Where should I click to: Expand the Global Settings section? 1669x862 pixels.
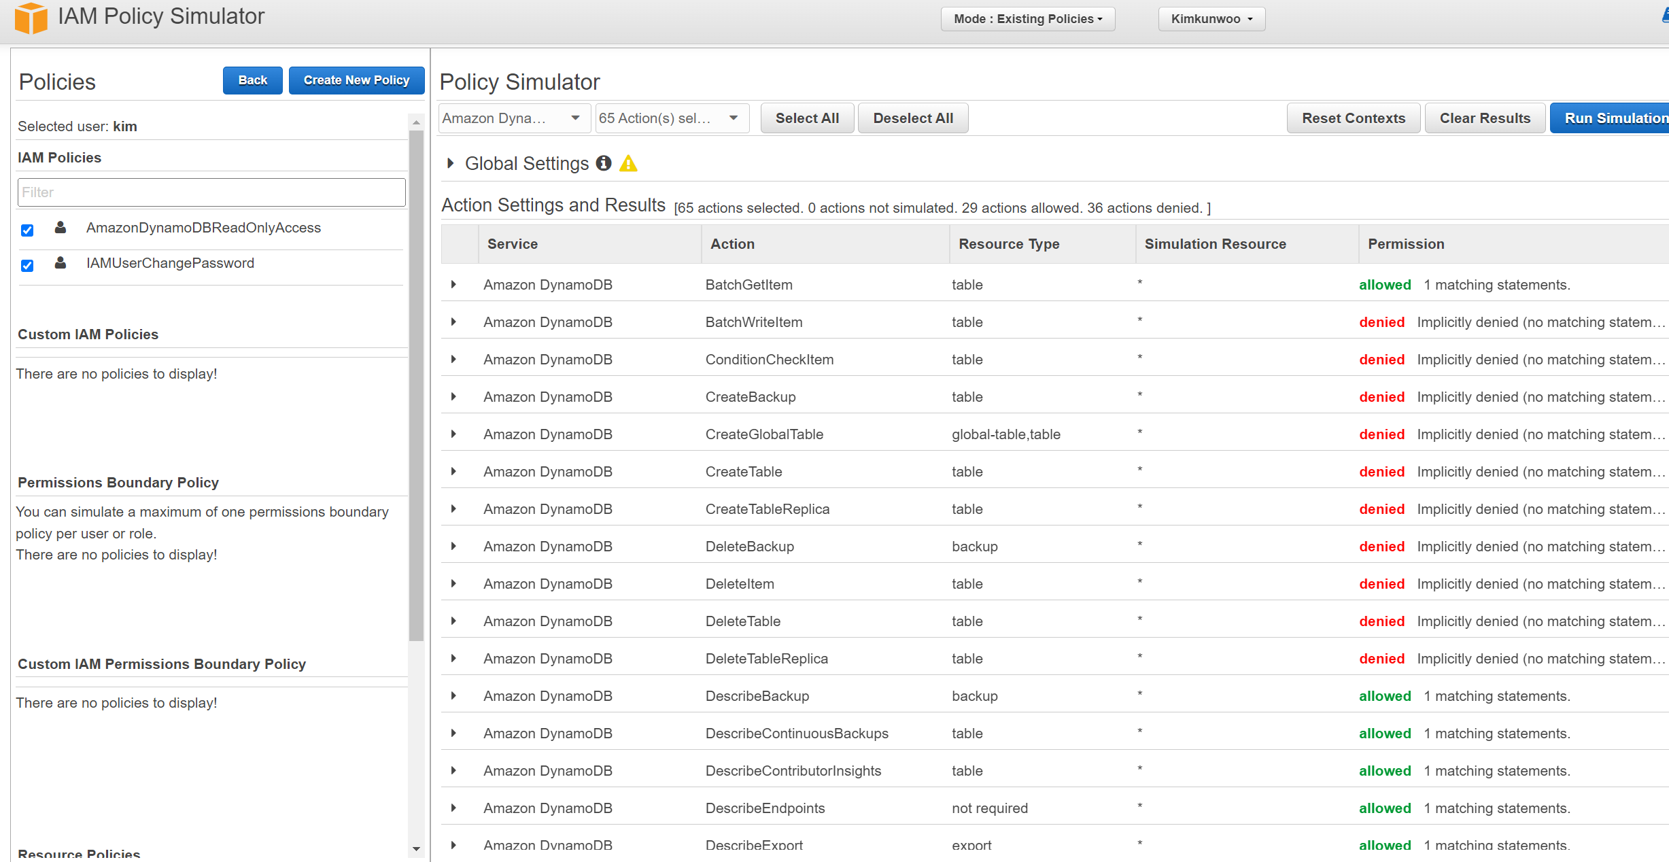(450, 164)
